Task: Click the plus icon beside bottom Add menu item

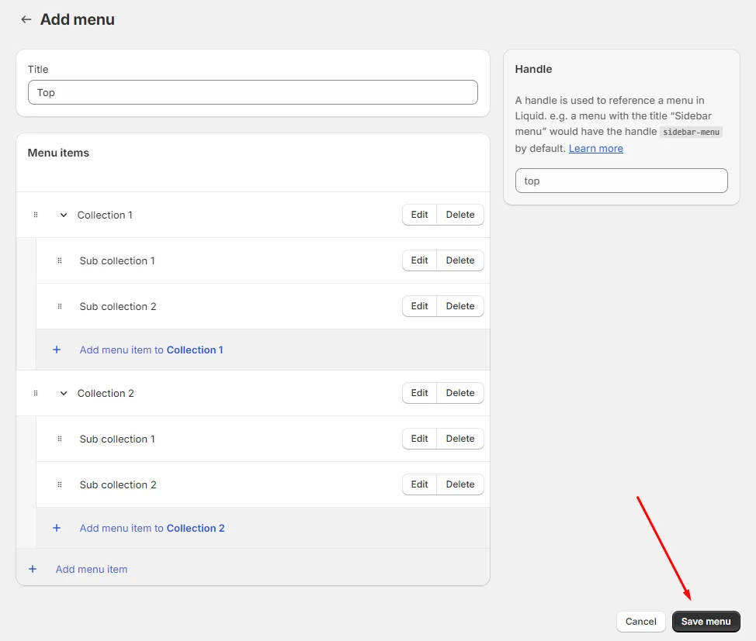Action: click(x=33, y=569)
